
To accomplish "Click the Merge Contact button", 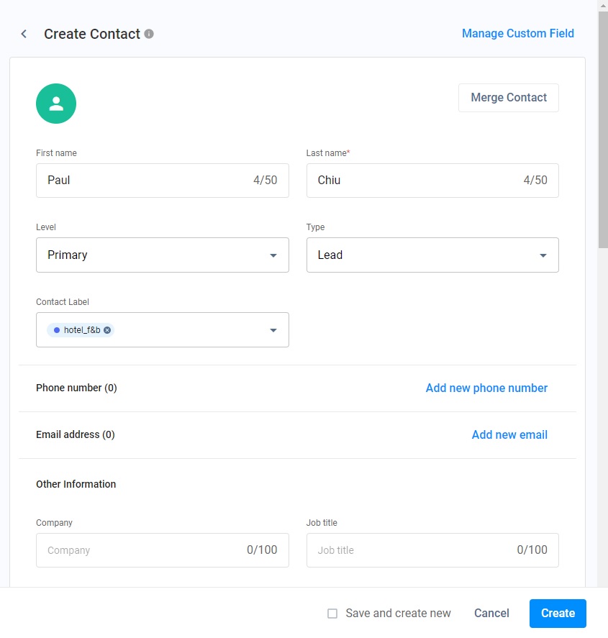I will click(x=508, y=98).
